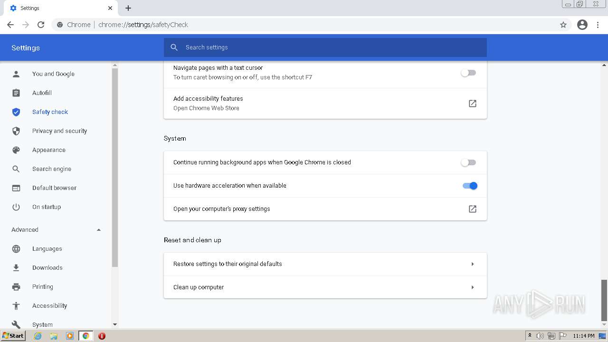Click the Privacy and security shield icon
Image resolution: width=608 pixels, height=342 pixels.
tap(16, 131)
